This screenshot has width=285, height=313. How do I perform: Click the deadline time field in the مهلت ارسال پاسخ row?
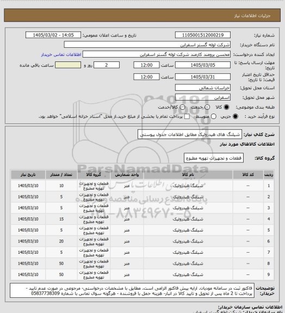(x=146, y=65)
